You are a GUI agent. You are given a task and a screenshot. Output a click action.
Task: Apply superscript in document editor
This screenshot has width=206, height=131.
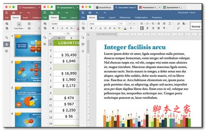110,28
